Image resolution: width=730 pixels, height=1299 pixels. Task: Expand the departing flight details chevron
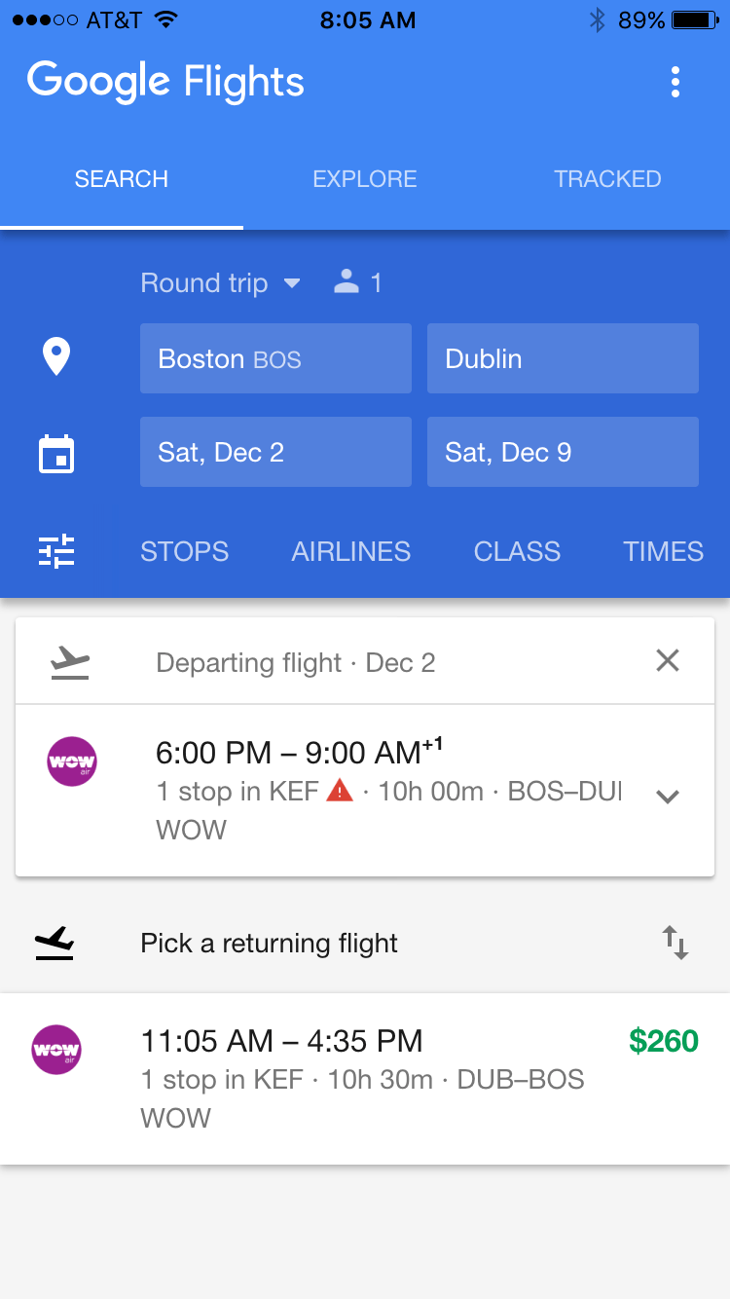668,796
